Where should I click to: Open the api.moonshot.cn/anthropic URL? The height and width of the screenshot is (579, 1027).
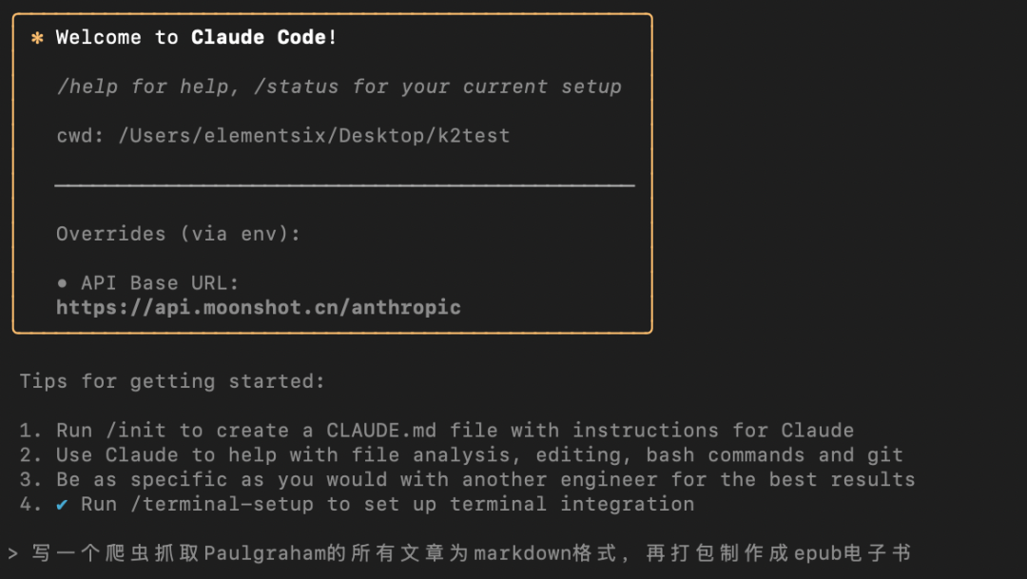(258, 308)
